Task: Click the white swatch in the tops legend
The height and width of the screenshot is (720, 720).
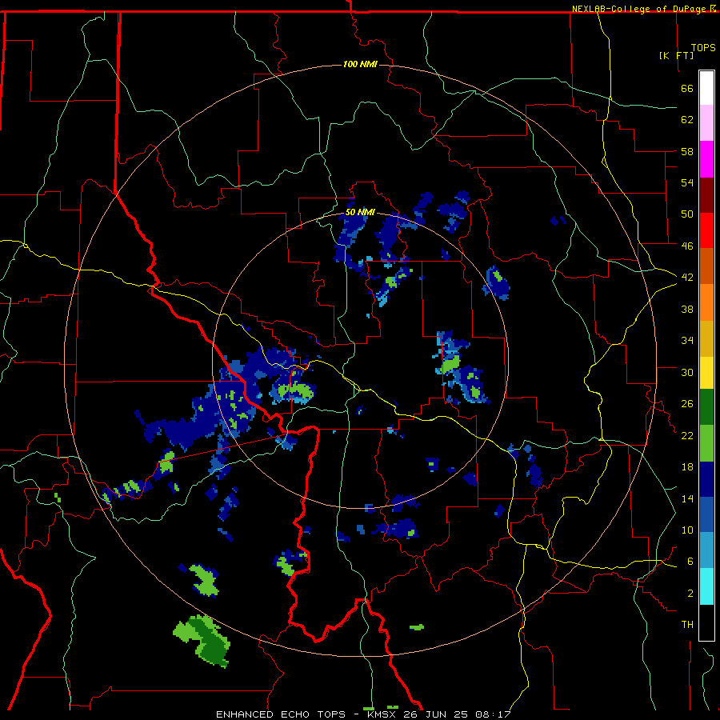Action: point(706,88)
